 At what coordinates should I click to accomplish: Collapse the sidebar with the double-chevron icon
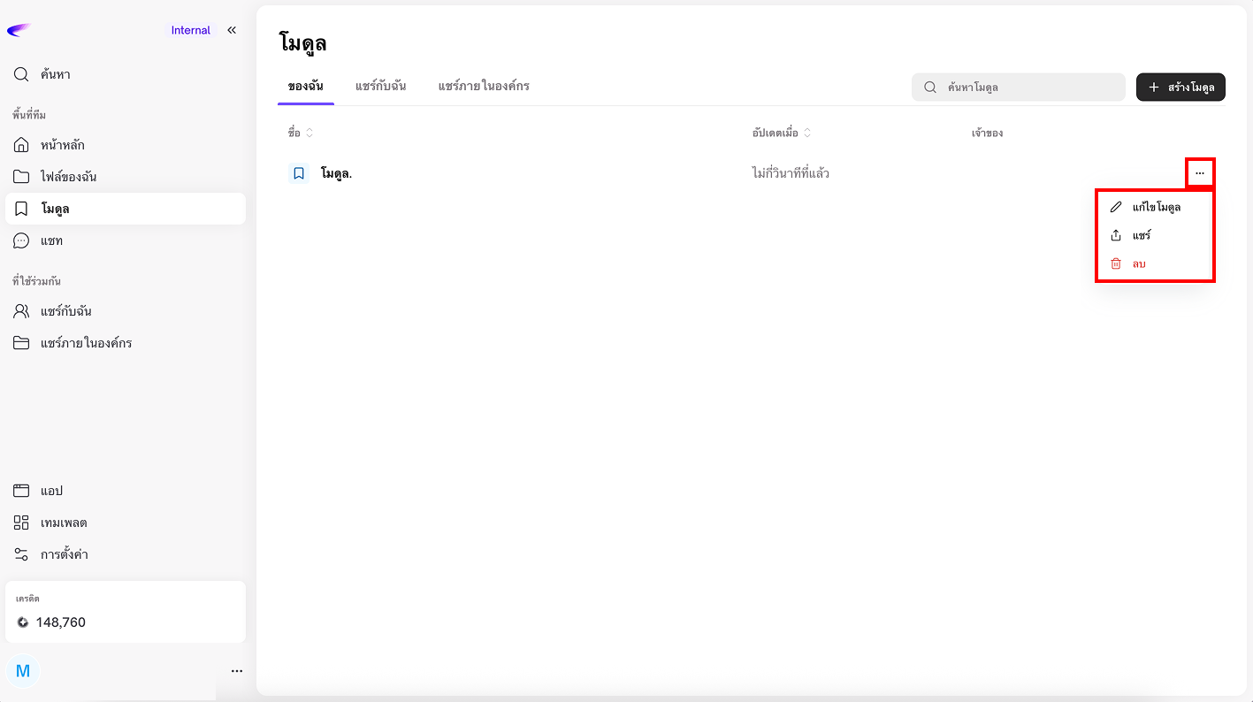coord(232,30)
